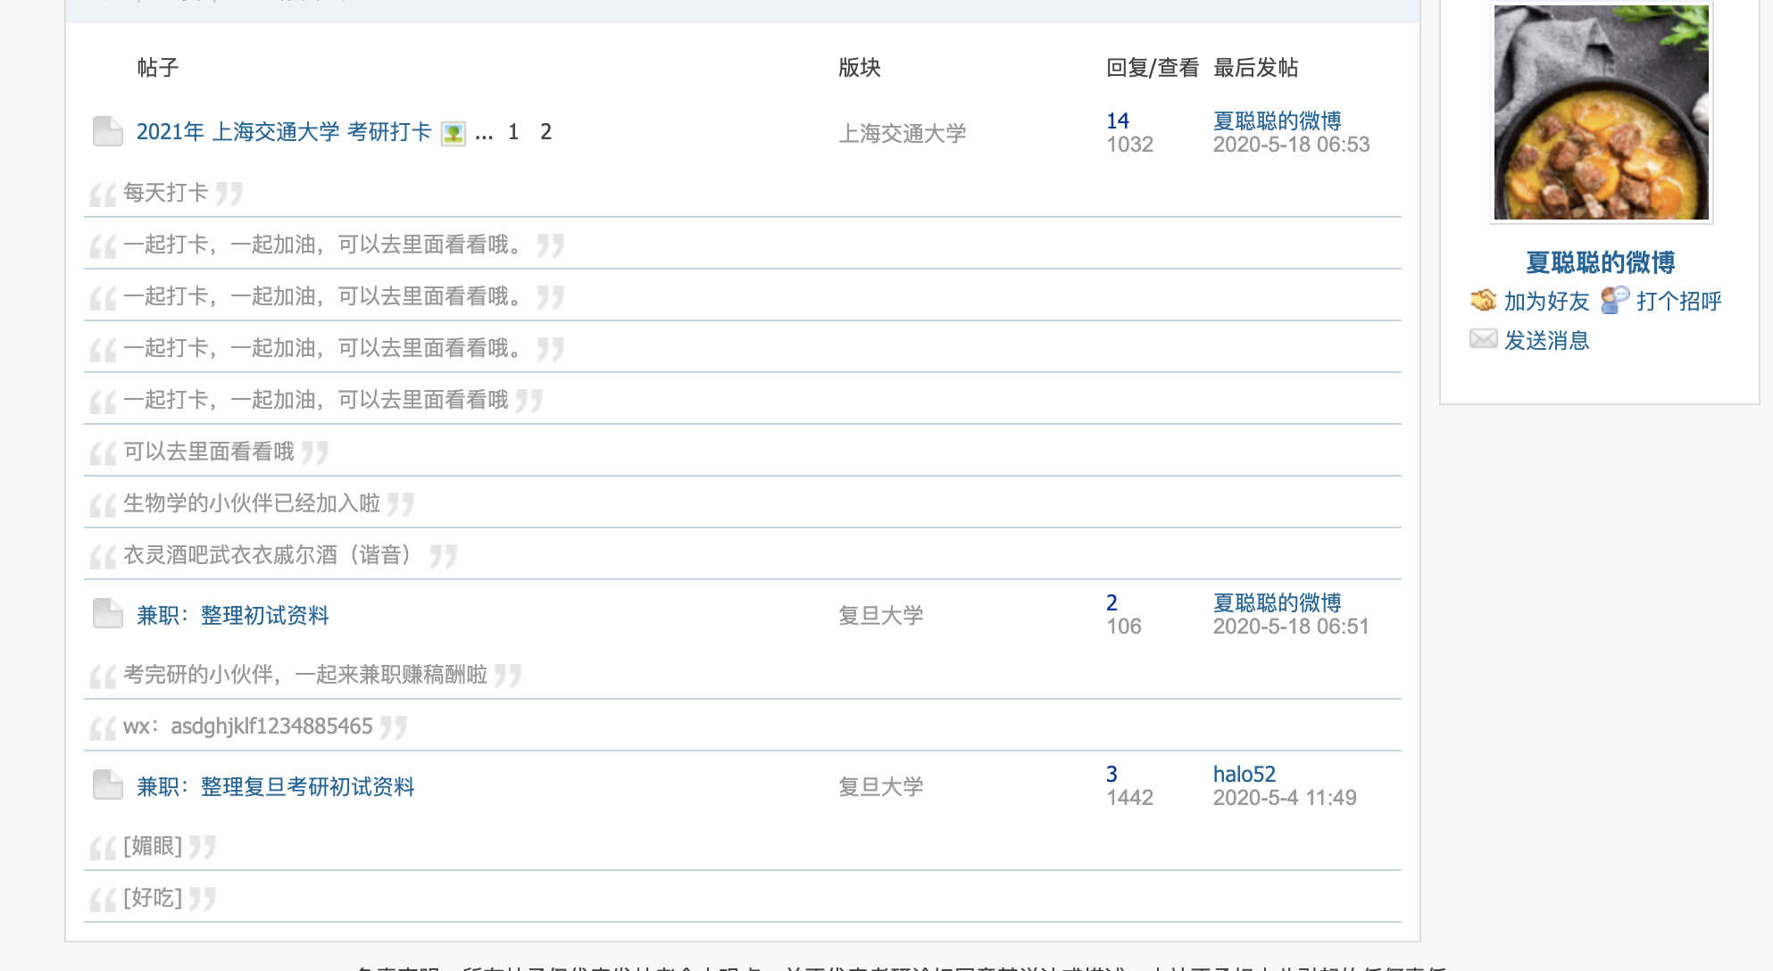
Task: Click the quoted reply 衣灵酒吧武衣衣戚尔酒（谐音）
Action: pyautogui.click(x=269, y=554)
